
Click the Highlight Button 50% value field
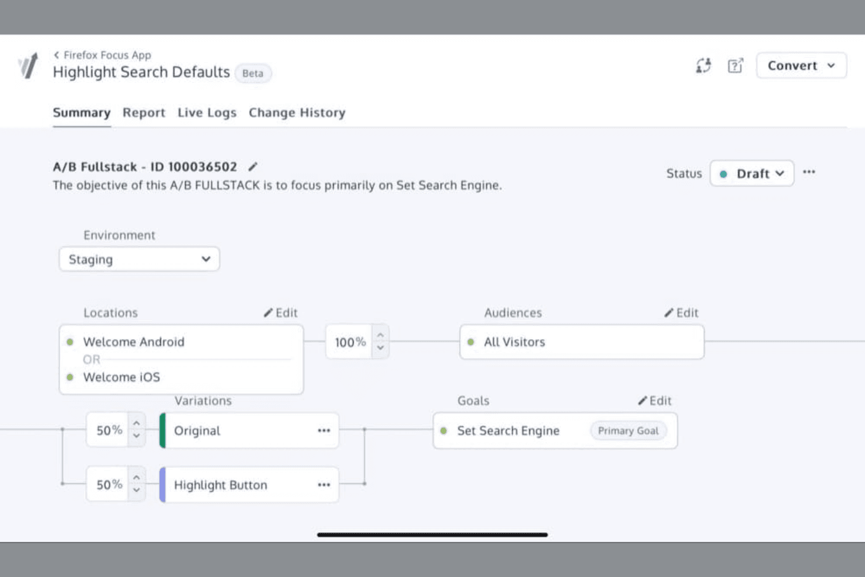(108, 485)
